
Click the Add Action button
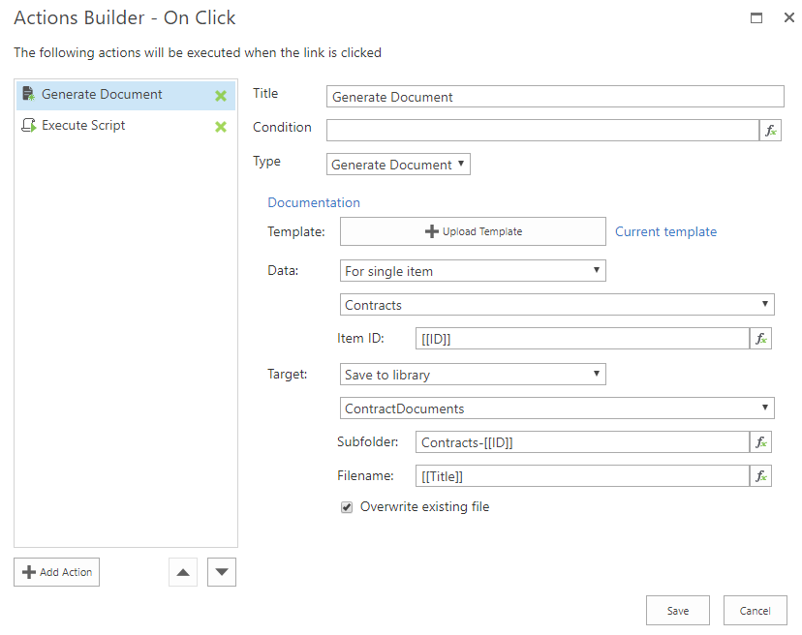coord(56,572)
